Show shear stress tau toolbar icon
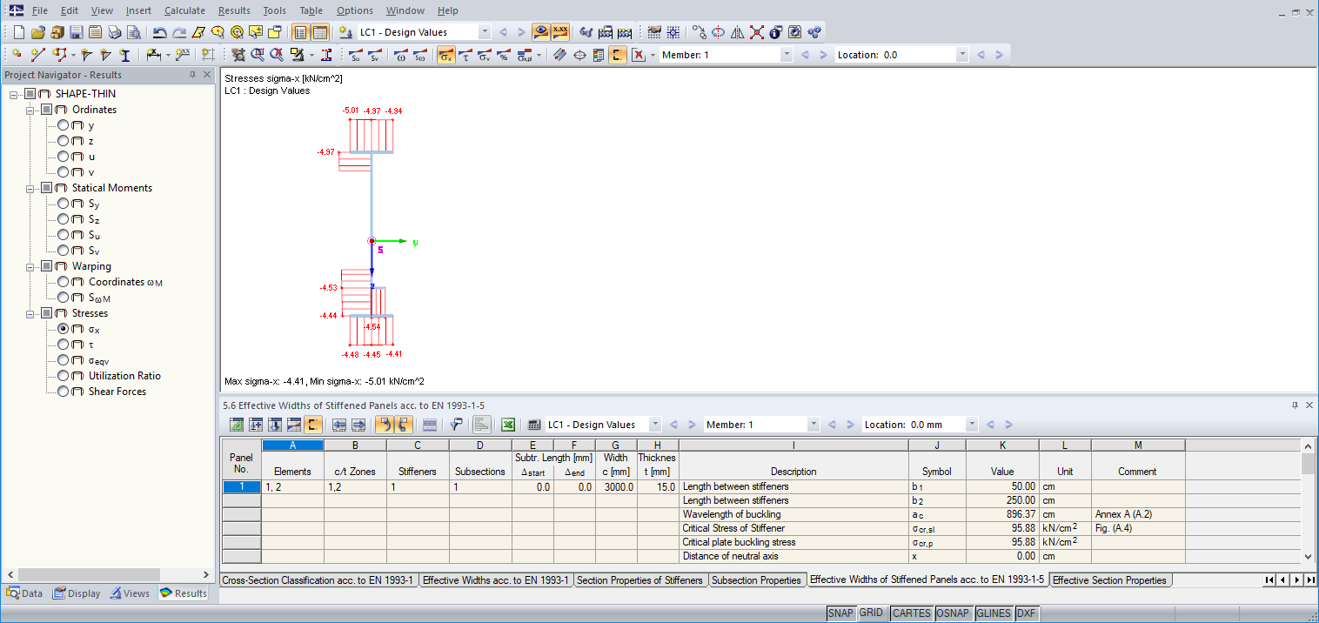The image size is (1319, 623). (x=465, y=55)
